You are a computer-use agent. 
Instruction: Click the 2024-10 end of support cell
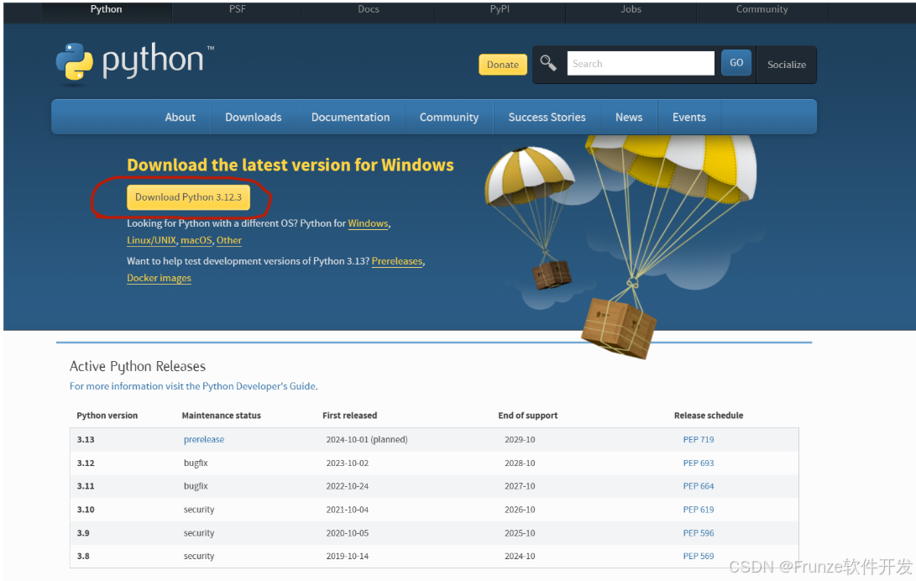[x=520, y=557]
